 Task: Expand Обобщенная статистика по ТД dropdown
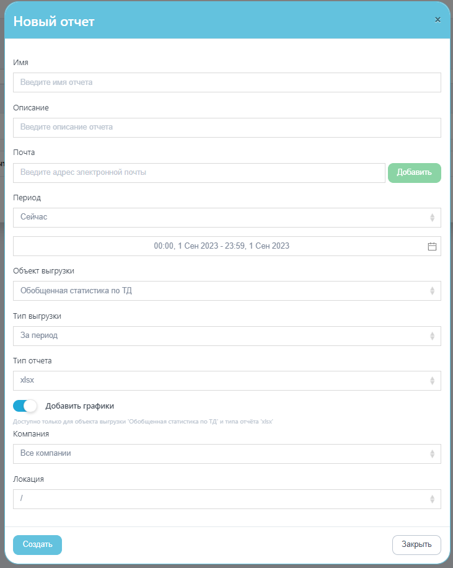pos(227,291)
